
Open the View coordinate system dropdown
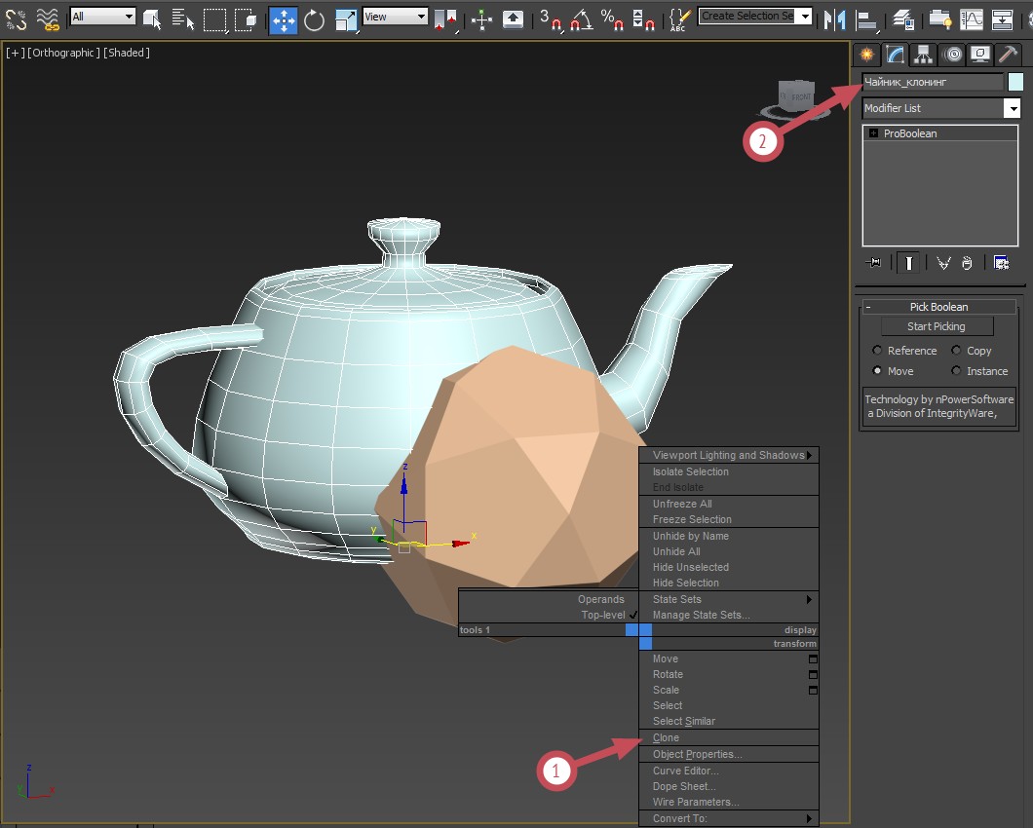point(396,17)
